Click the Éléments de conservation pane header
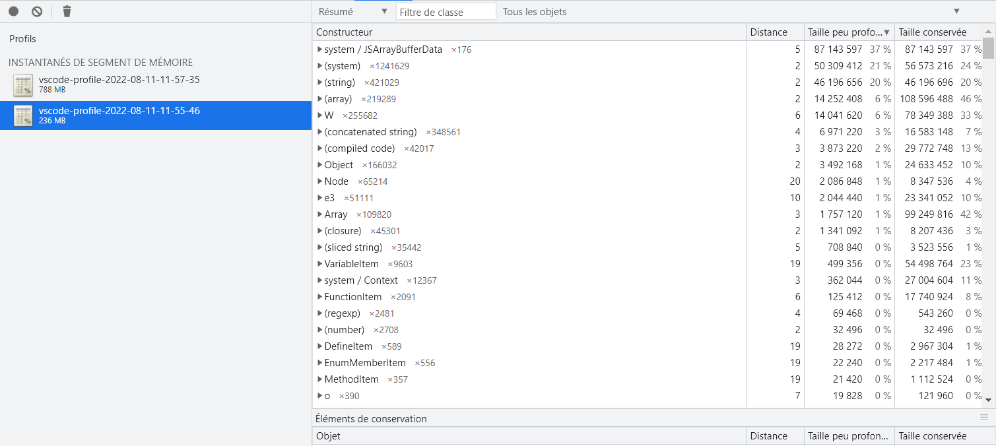 (x=371, y=419)
